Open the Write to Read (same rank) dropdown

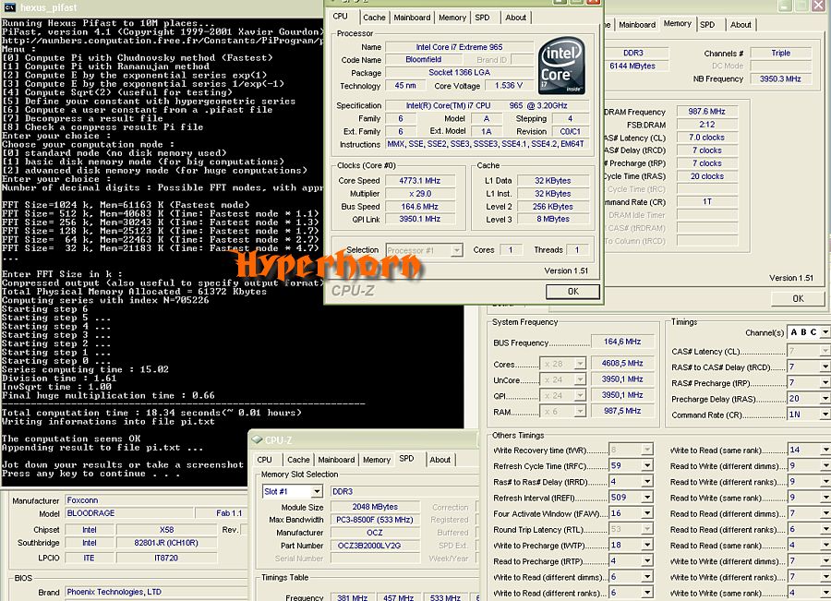pyautogui.click(x=825, y=450)
